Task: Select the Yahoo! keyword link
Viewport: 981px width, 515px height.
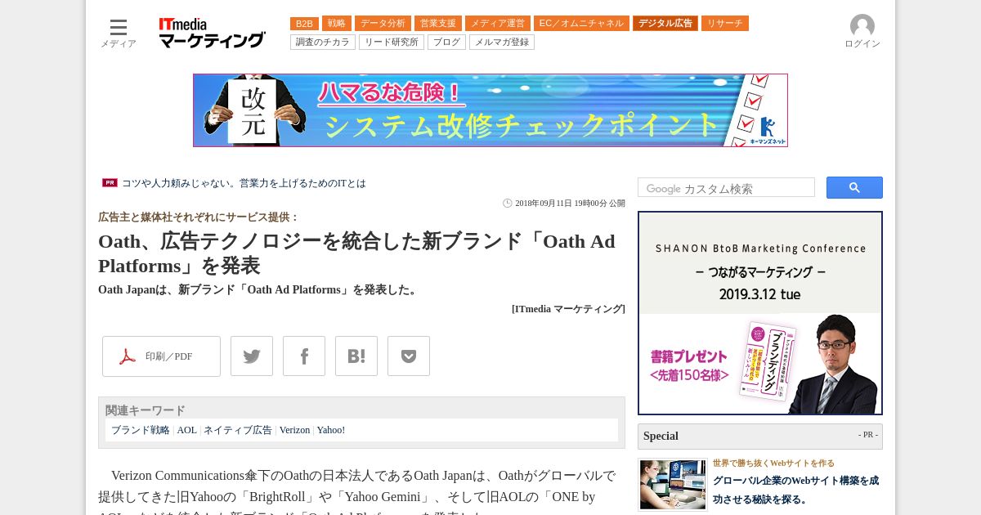Action: pyautogui.click(x=331, y=430)
